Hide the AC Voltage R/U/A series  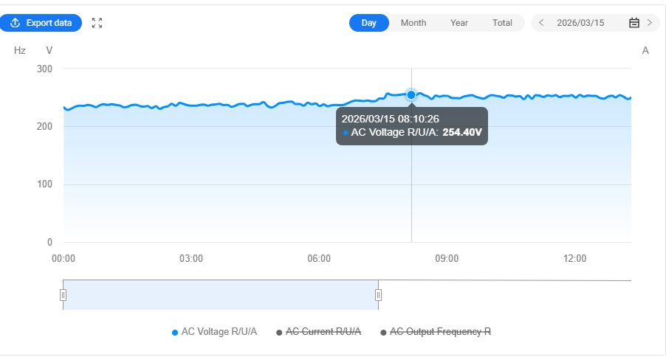pyautogui.click(x=219, y=332)
